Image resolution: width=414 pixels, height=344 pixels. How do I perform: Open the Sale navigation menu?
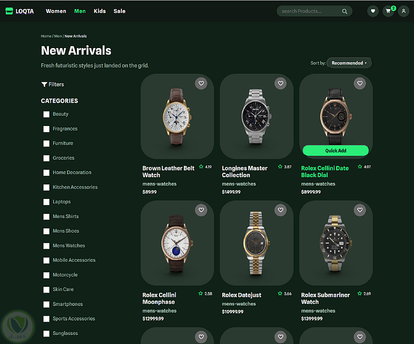click(x=119, y=11)
